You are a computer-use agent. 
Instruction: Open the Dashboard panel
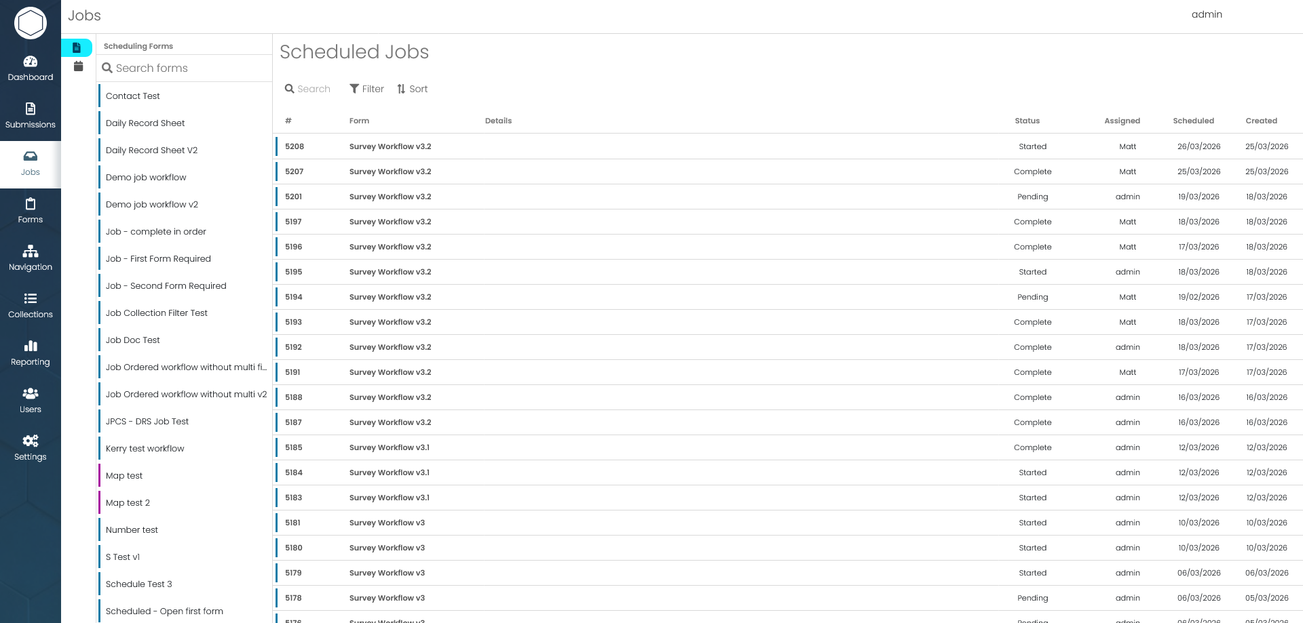click(x=30, y=69)
